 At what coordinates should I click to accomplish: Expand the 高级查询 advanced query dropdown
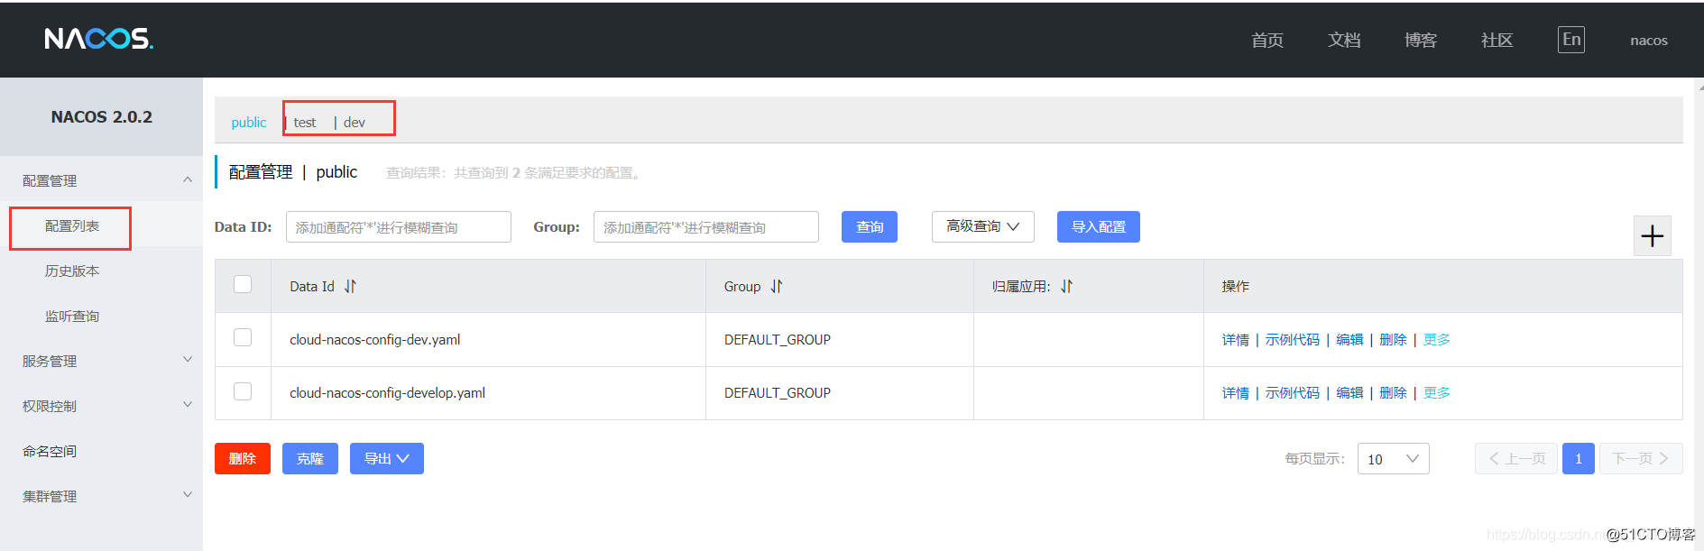982,227
